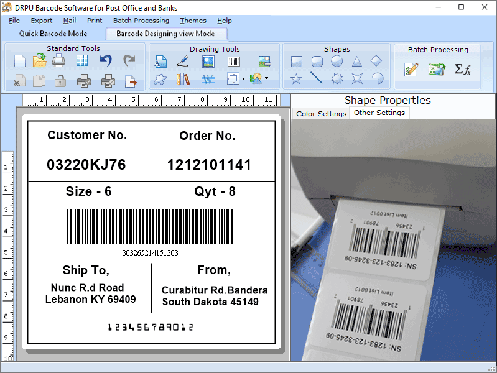497x373 pixels.
Task: Insert a barcode from Drawing Tools
Action: [234, 61]
